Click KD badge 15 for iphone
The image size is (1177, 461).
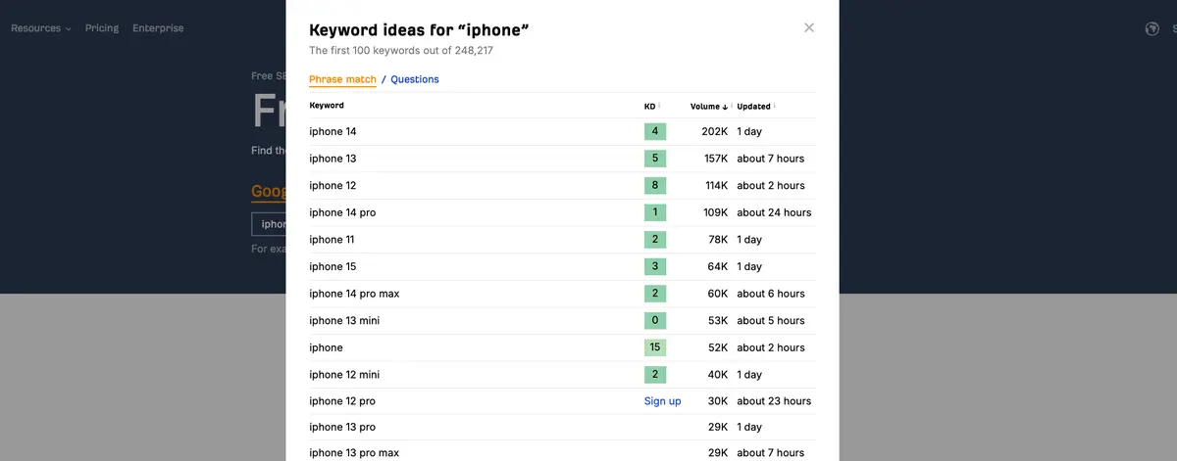pos(655,347)
